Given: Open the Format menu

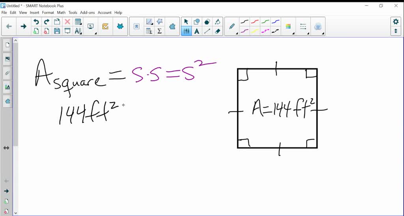Looking at the screenshot, I should (x=48, y=12).
